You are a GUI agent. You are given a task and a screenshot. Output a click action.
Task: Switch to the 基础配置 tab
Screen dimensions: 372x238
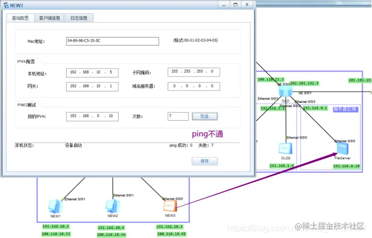(x=20, y=18)
